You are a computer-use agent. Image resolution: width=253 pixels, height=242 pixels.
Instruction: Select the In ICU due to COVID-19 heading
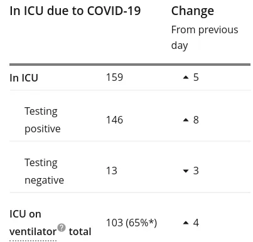tap(75, 11)
